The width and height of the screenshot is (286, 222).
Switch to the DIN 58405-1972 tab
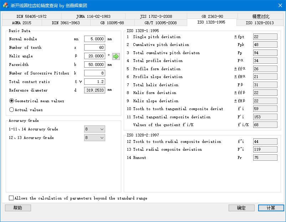click(32, 16)
